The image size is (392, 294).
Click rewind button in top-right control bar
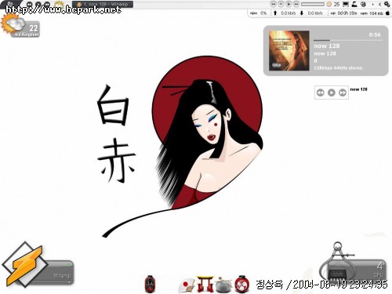(x=273, y=4)
